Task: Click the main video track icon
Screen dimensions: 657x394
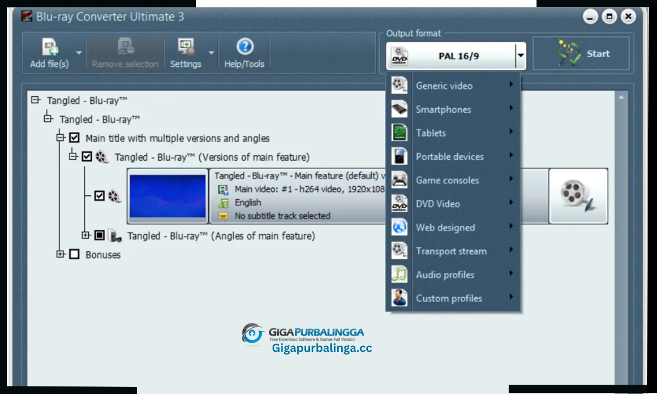Action: pos(223,189)
